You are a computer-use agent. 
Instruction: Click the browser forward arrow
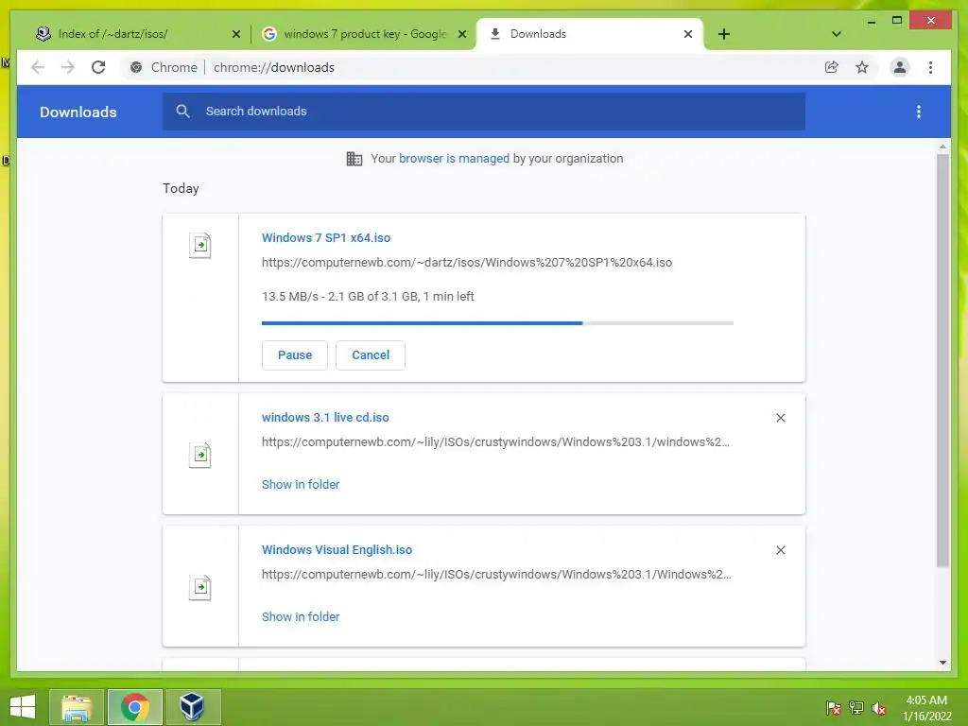pyautogui.click(x=68, y=67)
